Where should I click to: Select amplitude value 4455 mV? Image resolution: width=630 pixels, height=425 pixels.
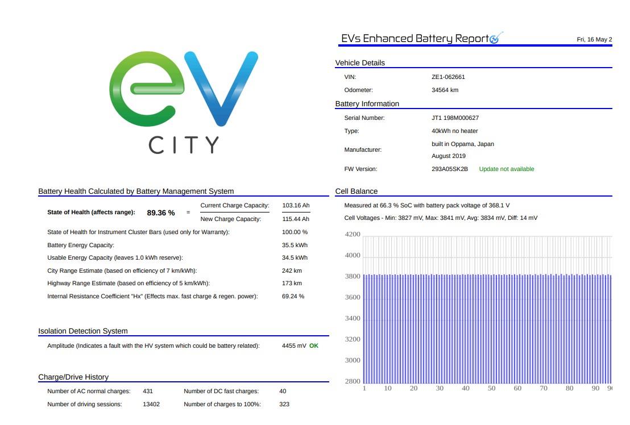(x=294, y=345)
